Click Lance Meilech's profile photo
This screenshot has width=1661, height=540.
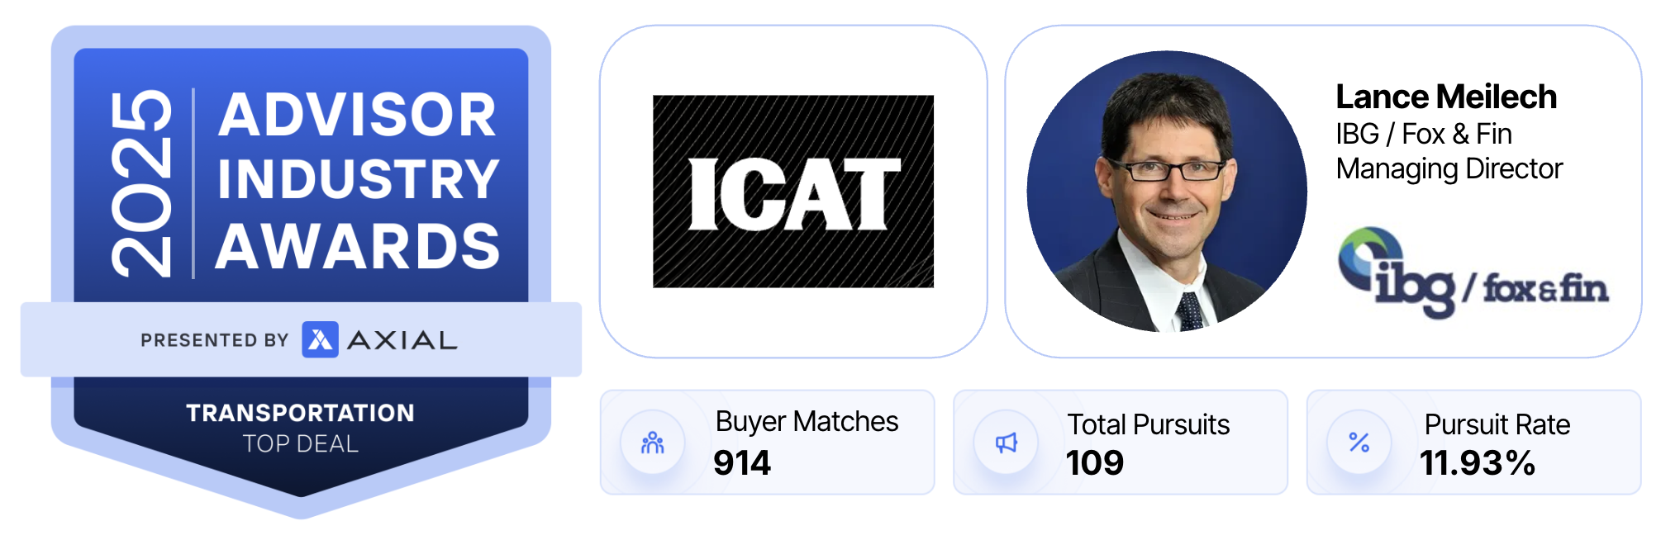pos(1167,192)
